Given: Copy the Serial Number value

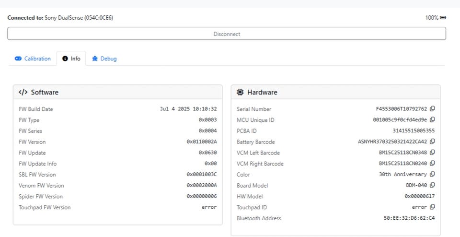Looking at the screenshot, I should click(x=432, y=109).
